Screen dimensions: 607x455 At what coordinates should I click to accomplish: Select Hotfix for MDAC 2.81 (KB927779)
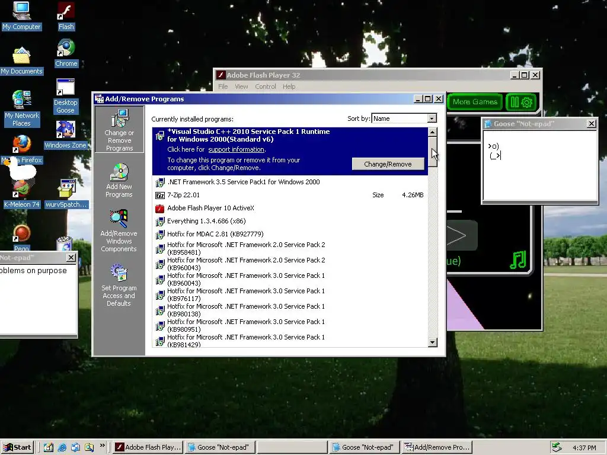pyautogui.click(x=290, y=235)
